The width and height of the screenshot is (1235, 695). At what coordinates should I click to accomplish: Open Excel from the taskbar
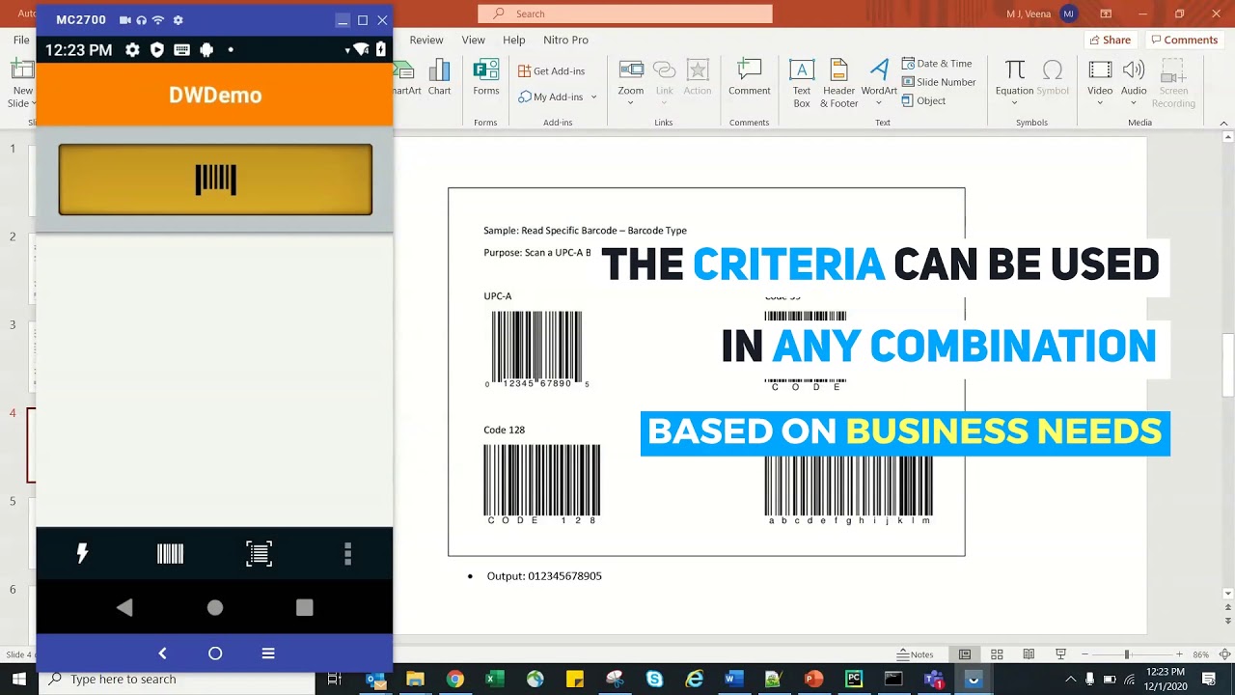point(494,680)
